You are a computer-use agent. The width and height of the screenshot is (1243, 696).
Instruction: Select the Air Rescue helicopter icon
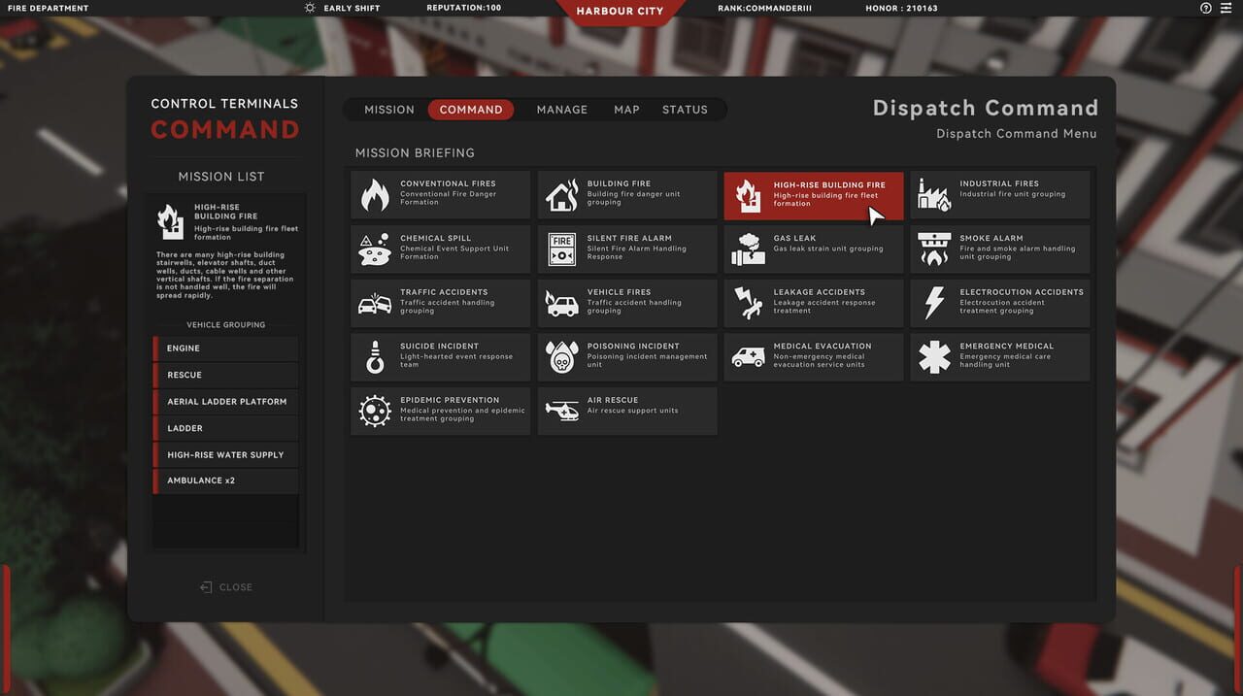pos(562,410)
